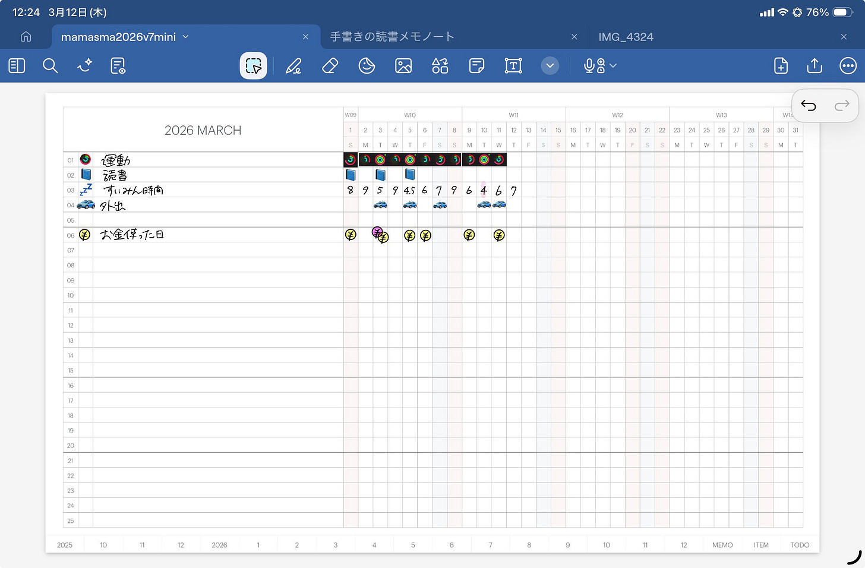The width and height of the screenshot is (865, 568).
Task: Tap date 31 in the calendar header
Action: 795,130
